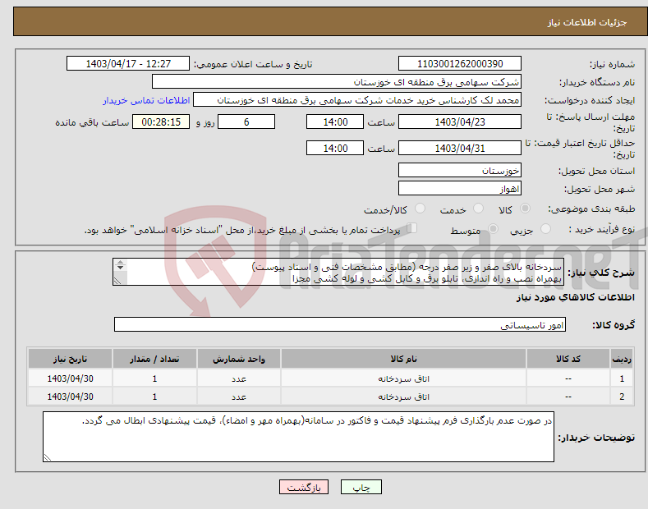Click the remaining time field 00:28:15

(x=161, y=122)
